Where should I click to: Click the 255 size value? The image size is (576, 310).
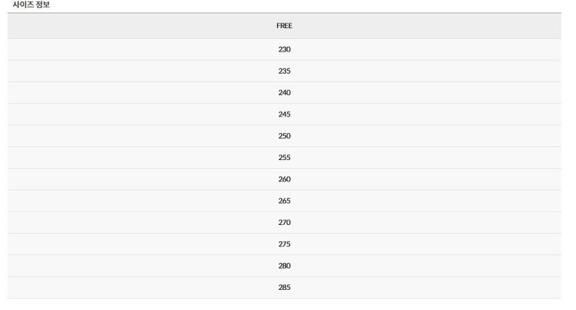(x=284, y=157)
